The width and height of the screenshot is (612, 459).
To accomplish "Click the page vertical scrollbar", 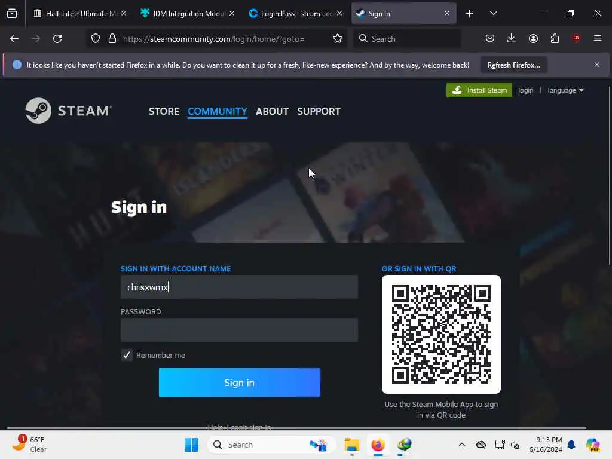I will point(609,176).
